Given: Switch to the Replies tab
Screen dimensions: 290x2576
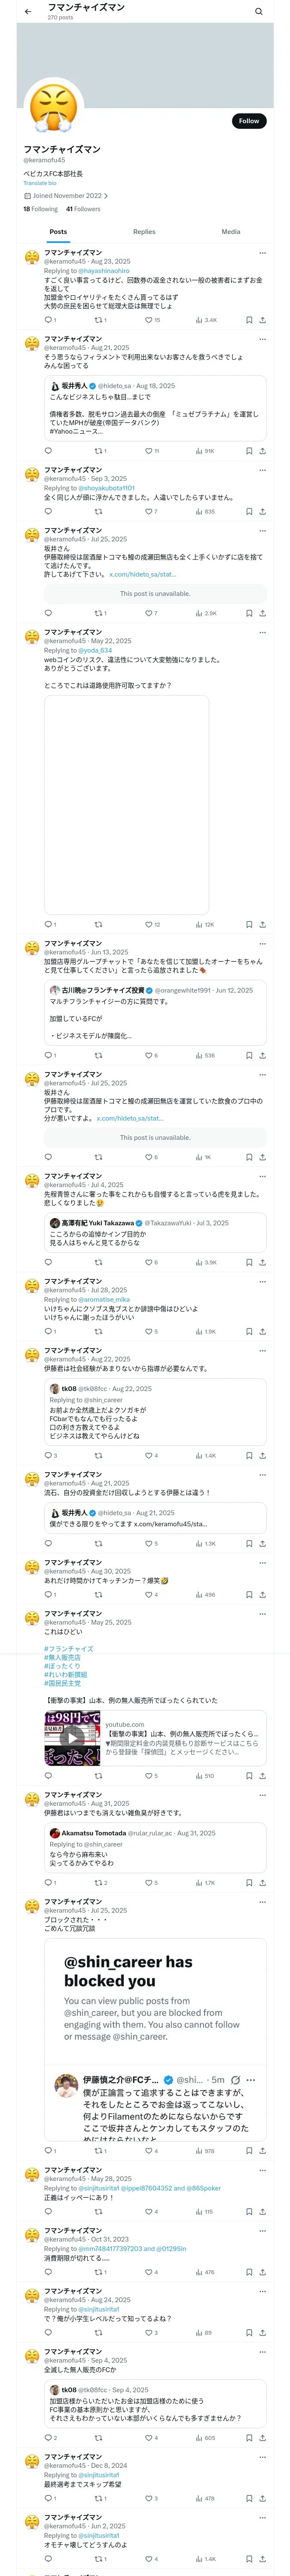Looking at the screenshot, I should [144, 232].
